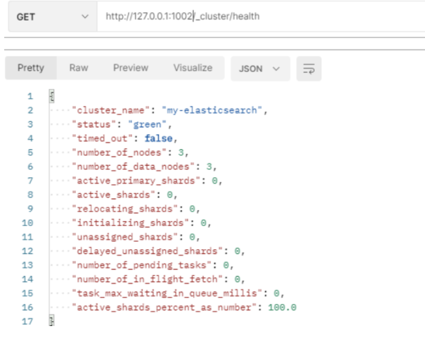Click the request URL input field
This screenshot has width=425, height=346.
point(258,17)
